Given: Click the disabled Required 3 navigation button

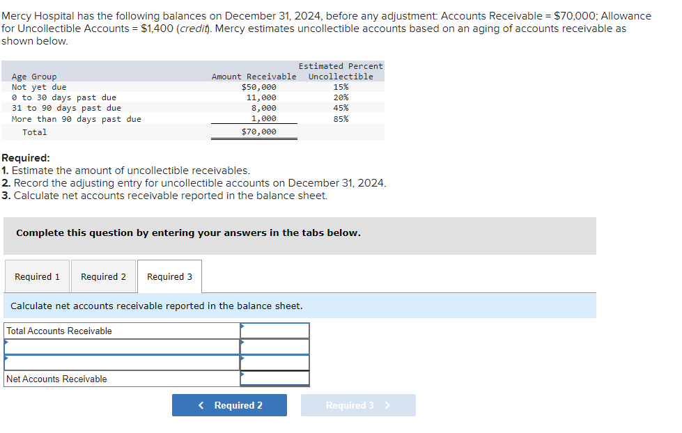Looking at the screenshot, I should tap(357, 404).
